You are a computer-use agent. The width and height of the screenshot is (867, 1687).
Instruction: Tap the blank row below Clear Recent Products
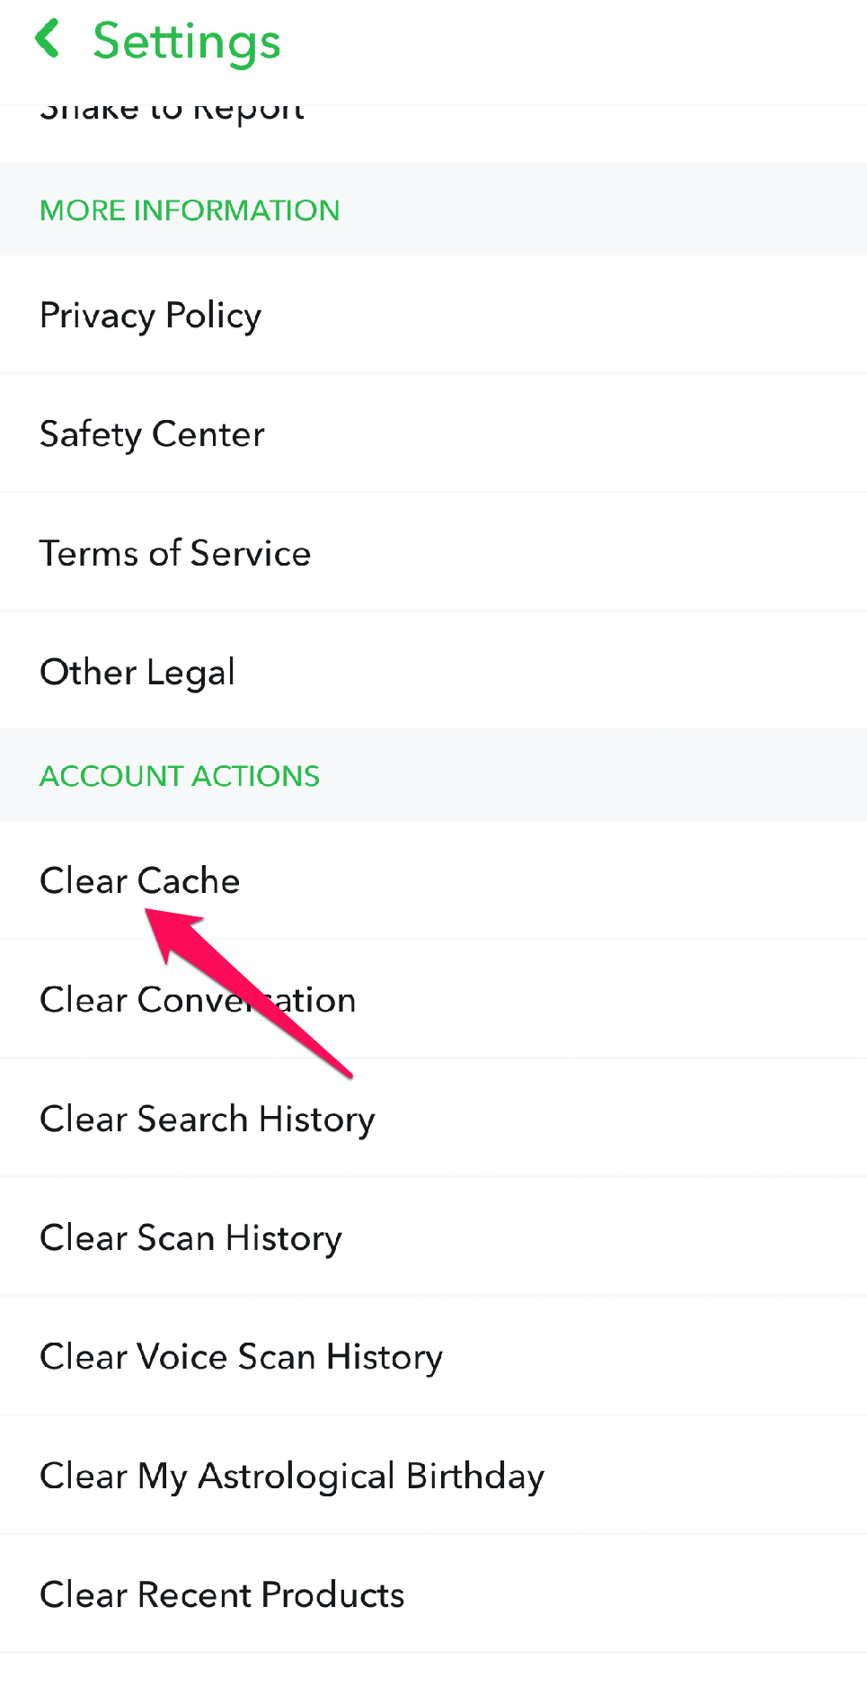point(433,1671)
